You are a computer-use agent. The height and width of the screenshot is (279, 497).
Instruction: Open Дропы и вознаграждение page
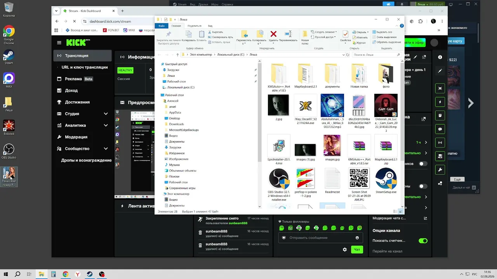coord(86,160)
